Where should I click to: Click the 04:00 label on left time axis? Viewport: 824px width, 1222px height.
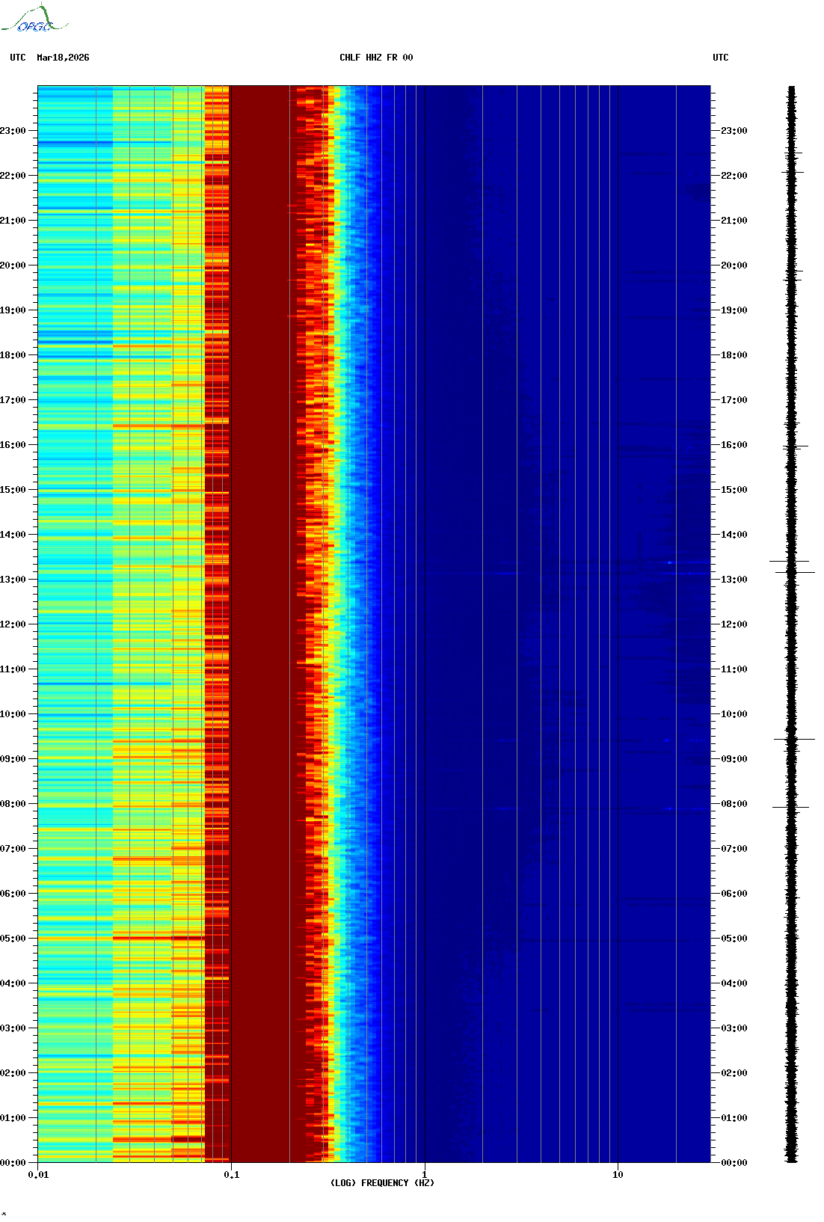[13, 983]
